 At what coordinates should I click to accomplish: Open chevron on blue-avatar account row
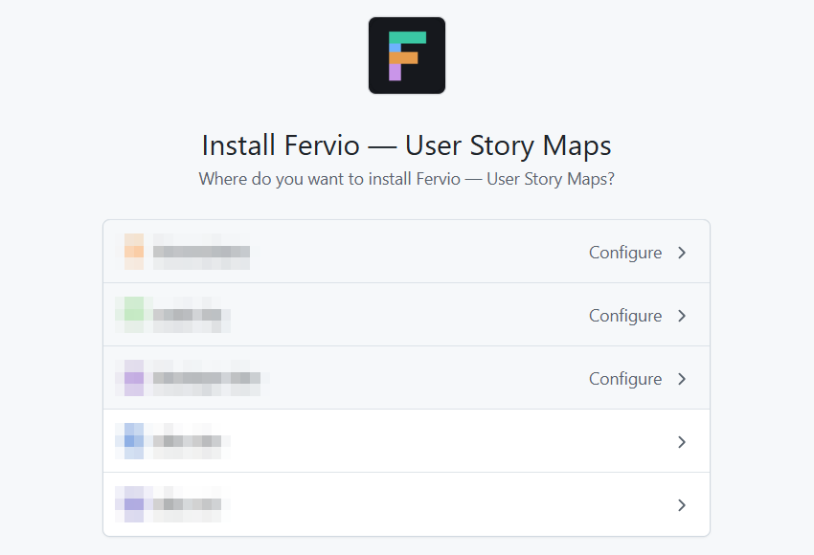coord(682,442)
